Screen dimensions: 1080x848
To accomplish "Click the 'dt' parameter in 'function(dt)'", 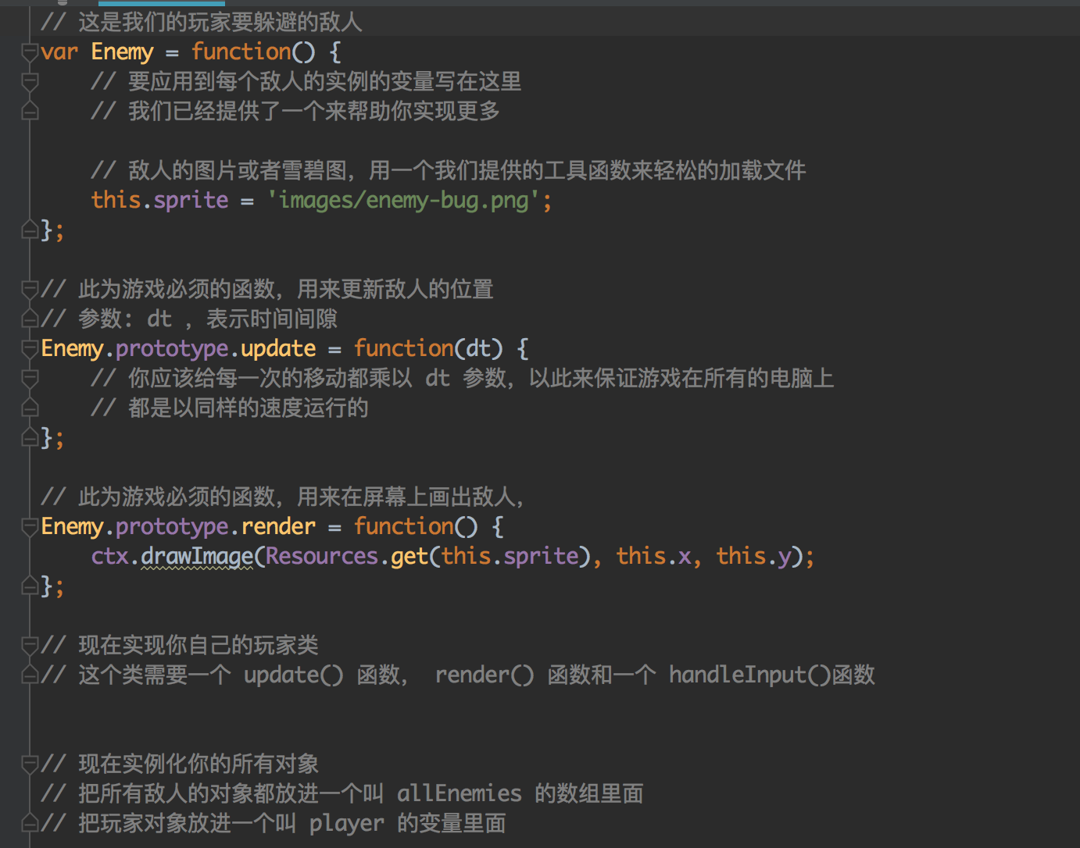I will point(478,349).
